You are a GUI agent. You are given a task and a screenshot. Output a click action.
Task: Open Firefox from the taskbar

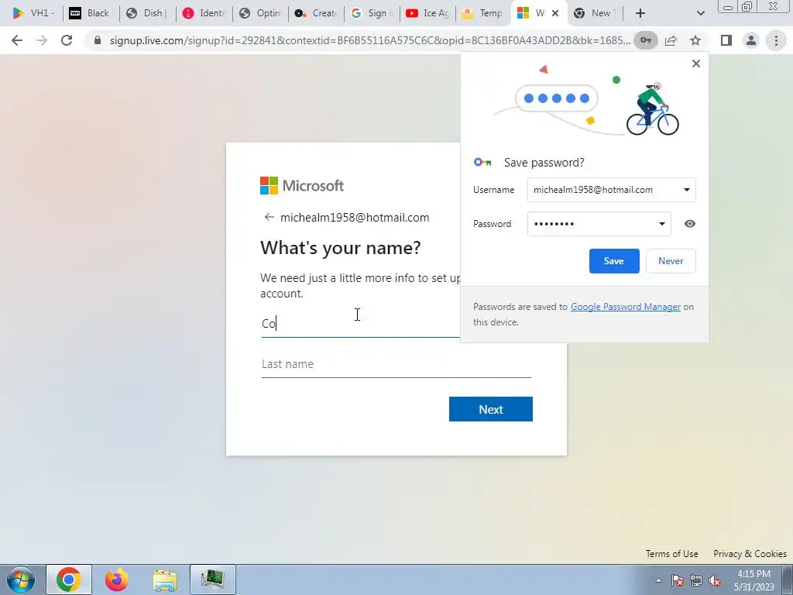coord(117,580)
